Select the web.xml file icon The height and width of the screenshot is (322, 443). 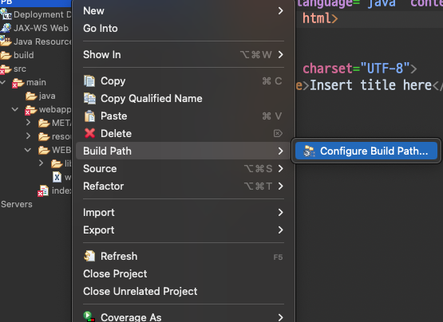[57, 177]
